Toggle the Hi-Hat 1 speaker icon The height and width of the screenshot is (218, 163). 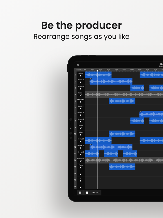[x=81, y=141]
